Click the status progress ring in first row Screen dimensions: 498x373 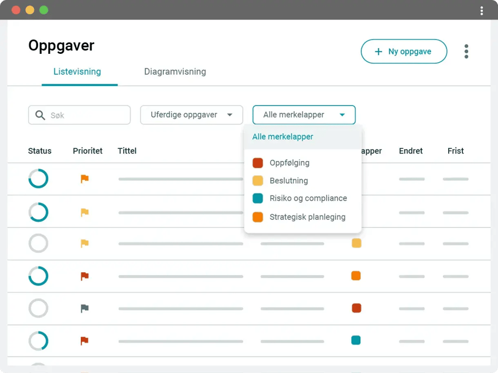coord(39,179)
